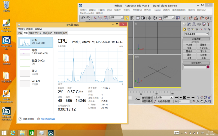
Task: Click the 茶壶 teapot button
Action: pos(189,58)
